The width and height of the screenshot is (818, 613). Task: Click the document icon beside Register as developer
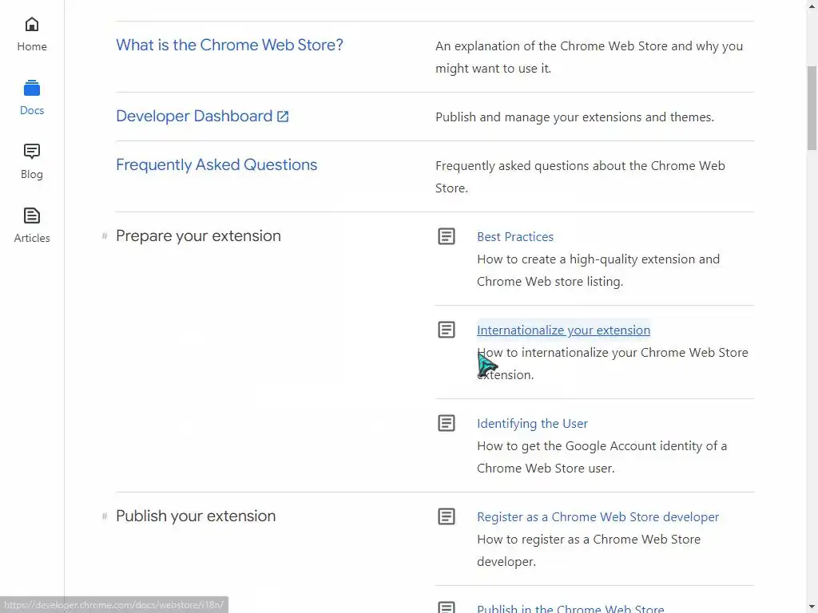click(447, 516)
